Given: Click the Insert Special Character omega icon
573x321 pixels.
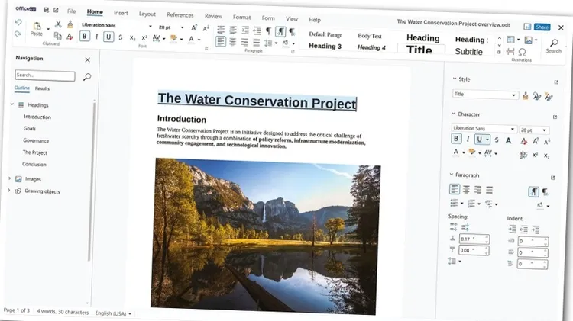Looking at the screenshot, I should pyautogui.click(x=523, y=52).
